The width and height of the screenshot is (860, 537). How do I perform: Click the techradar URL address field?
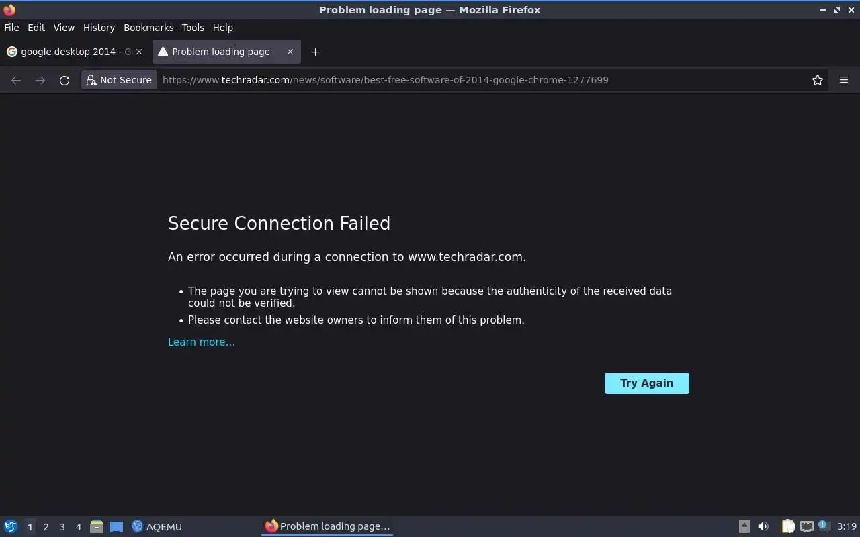tap(470, 80)
